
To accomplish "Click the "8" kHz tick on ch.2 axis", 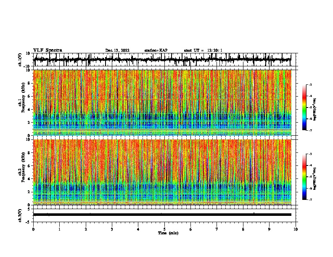I will point(29,153).
